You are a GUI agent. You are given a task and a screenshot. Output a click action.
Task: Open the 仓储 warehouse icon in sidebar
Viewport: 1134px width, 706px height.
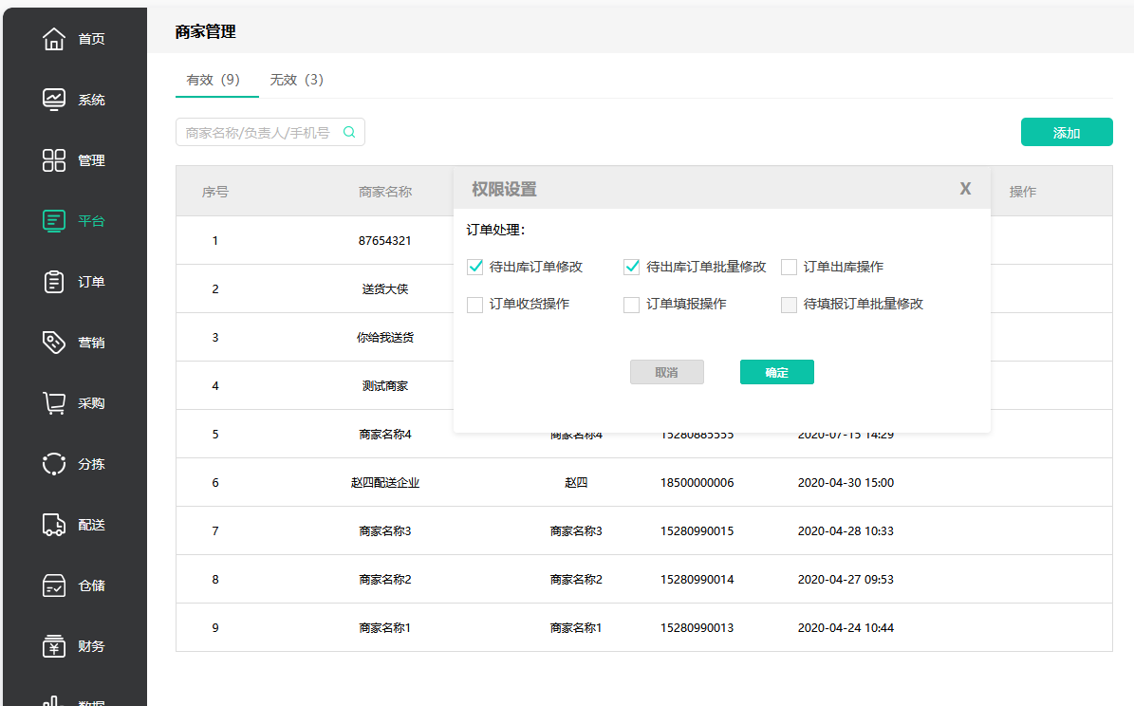click(47, 585)
